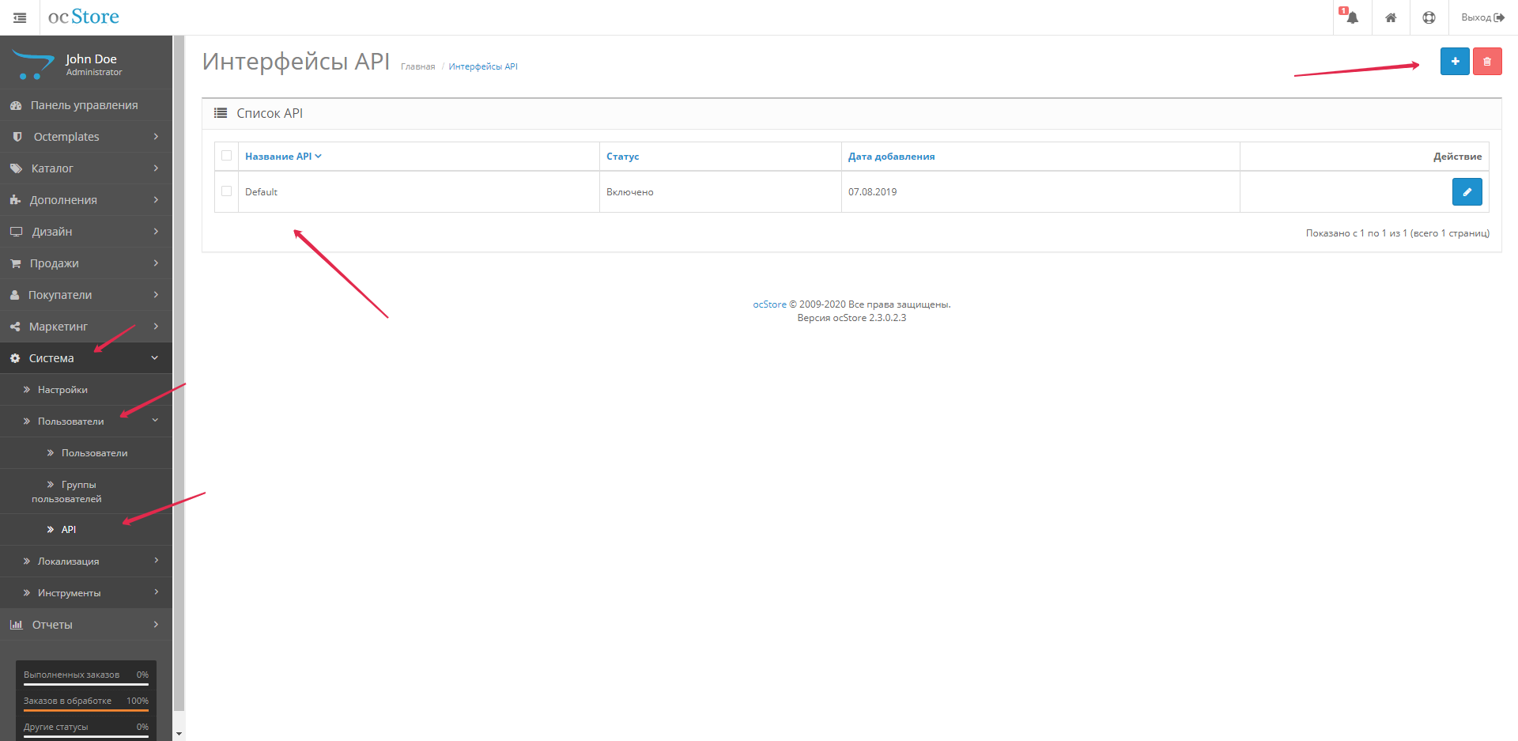
Task: Expand the Каталог menu chevron
Action: coord(156,168)
